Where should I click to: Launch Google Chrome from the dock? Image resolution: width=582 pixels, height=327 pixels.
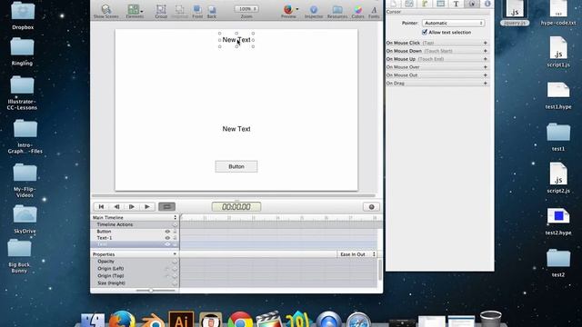click(x=240, y=320)
